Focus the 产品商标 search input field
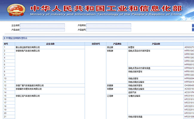 109,25
